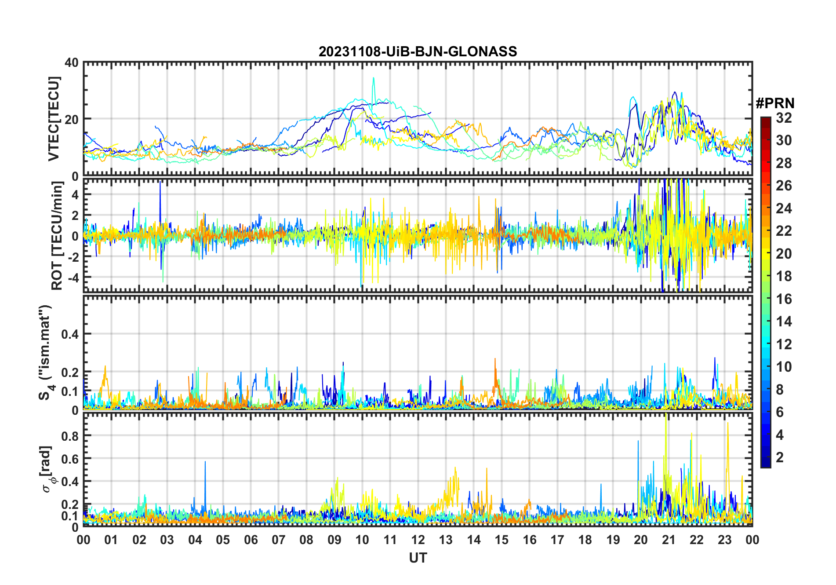
Task: Click x-axis hour tick 06
Action: click(x=251, y=540)
